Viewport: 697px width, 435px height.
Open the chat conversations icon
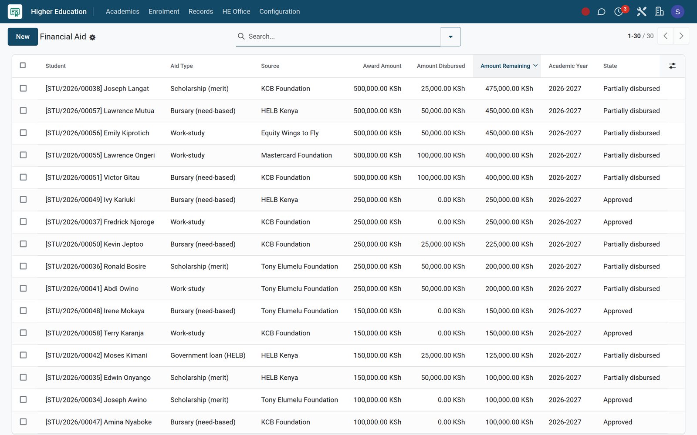pos(601,12)
